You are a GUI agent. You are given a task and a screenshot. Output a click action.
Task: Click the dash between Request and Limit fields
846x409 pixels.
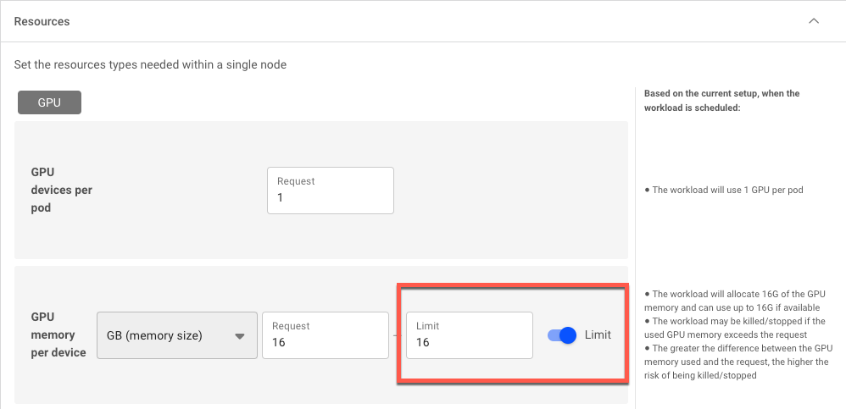pyautogui.click(x=398, y=335)
